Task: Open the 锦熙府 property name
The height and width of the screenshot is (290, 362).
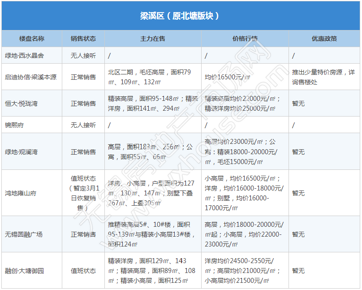Action: click(15, 125)
